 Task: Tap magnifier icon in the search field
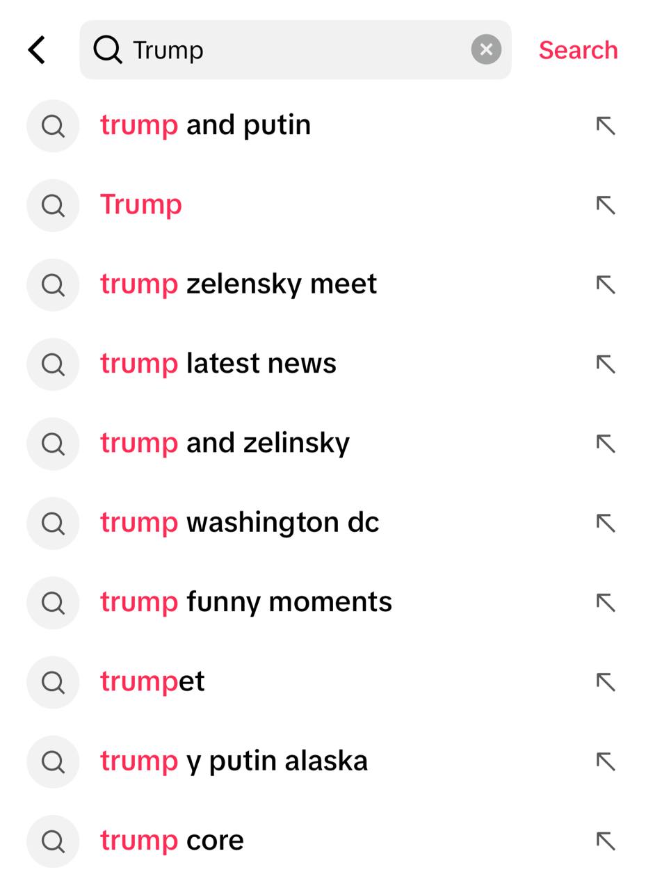point(108,50)
